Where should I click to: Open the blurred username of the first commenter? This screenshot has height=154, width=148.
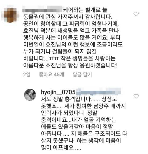(x=42, y=9)
